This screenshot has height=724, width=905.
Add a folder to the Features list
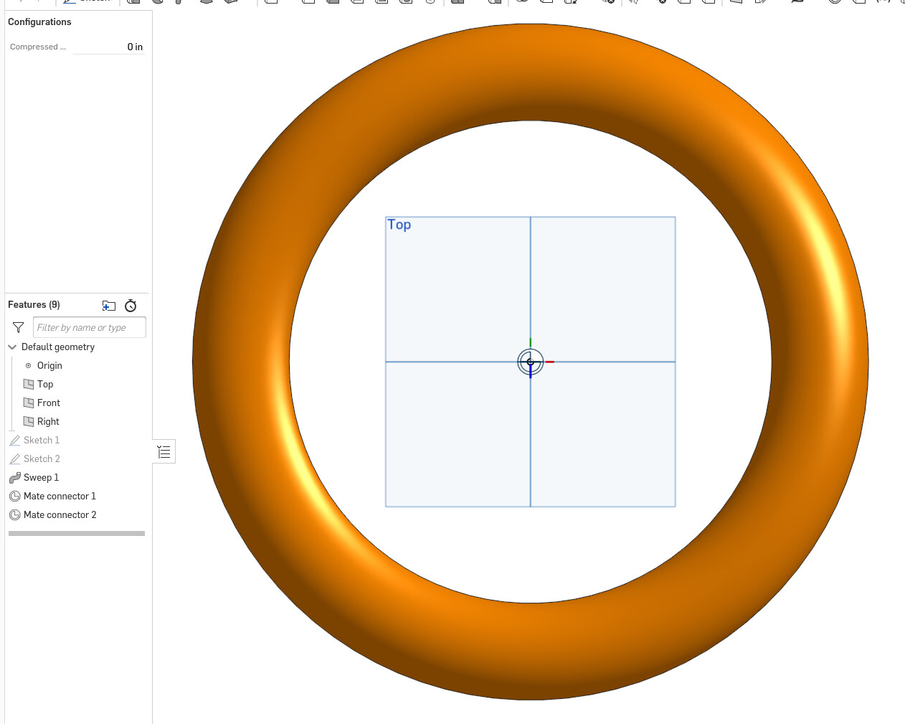point(109,306)
